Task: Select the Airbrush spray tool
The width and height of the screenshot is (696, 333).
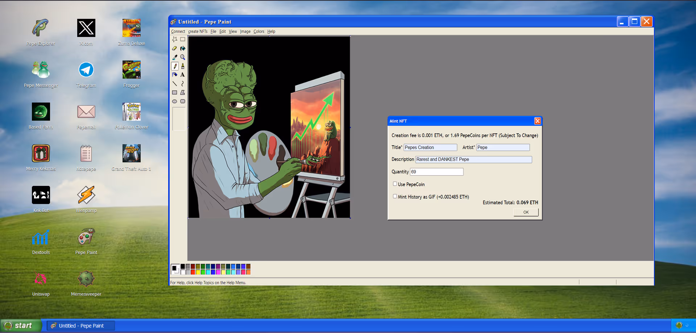Action: coord(174,75)
